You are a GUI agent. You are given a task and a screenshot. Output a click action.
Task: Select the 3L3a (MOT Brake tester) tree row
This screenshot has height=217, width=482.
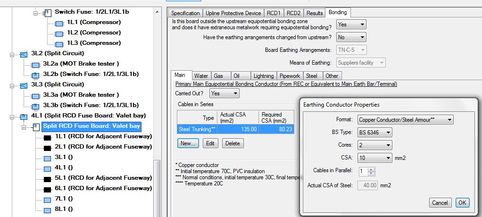[x=81, y=95]
